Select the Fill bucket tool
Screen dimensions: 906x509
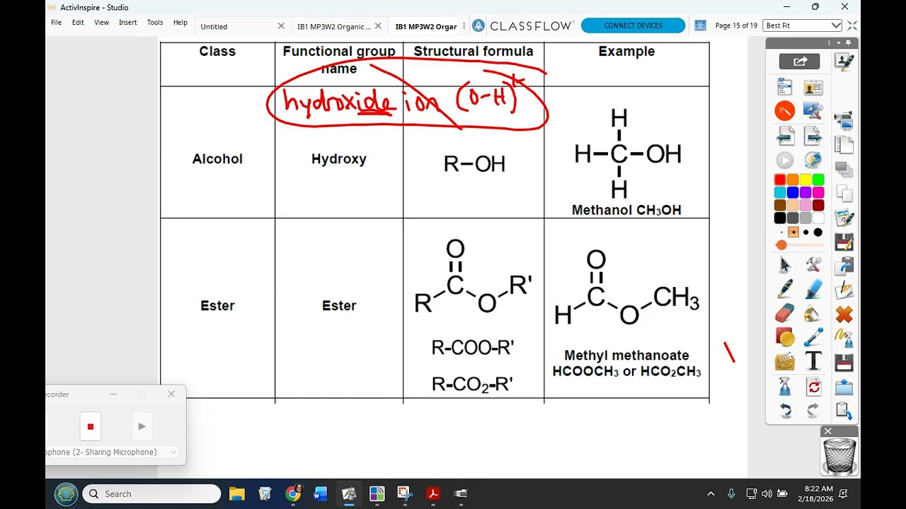813,313
